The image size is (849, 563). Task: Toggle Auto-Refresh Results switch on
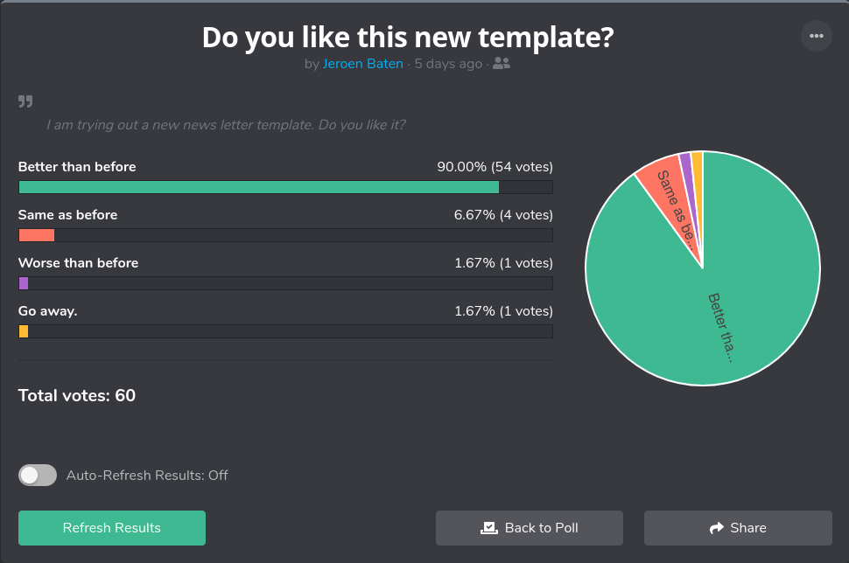point(38,476)
